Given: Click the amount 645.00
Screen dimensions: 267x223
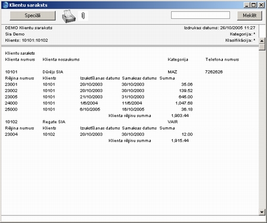Looking at the screenshot, I should click(185, 97).
